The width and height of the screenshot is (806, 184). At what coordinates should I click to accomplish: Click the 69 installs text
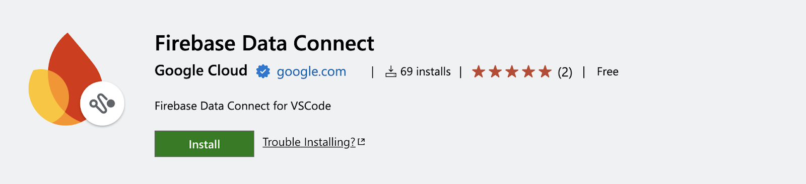pyautogui.click(x=426, y=71)
